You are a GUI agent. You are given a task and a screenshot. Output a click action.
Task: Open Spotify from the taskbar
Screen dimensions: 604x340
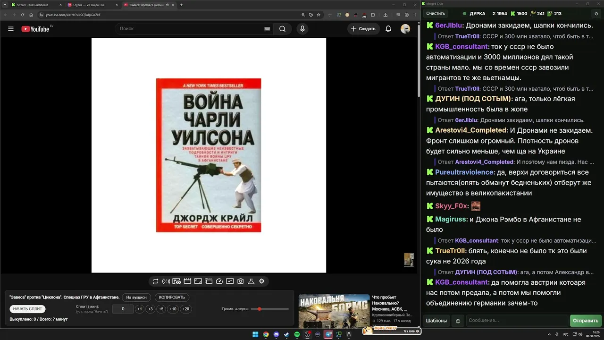click(297, 334)
